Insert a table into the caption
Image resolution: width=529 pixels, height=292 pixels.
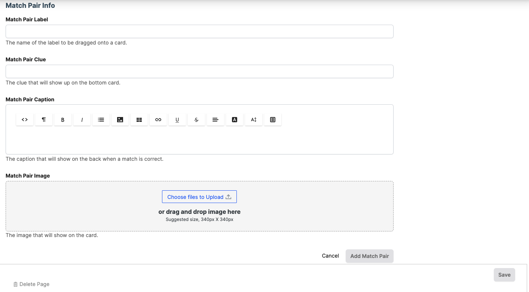(139, 120)
